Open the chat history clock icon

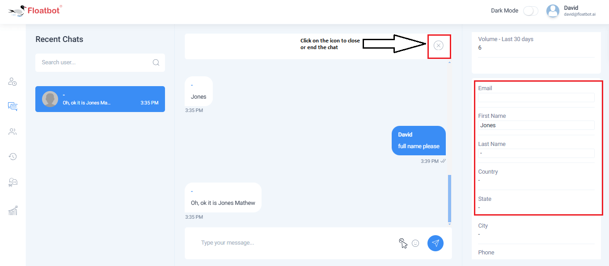click(12, 157)
